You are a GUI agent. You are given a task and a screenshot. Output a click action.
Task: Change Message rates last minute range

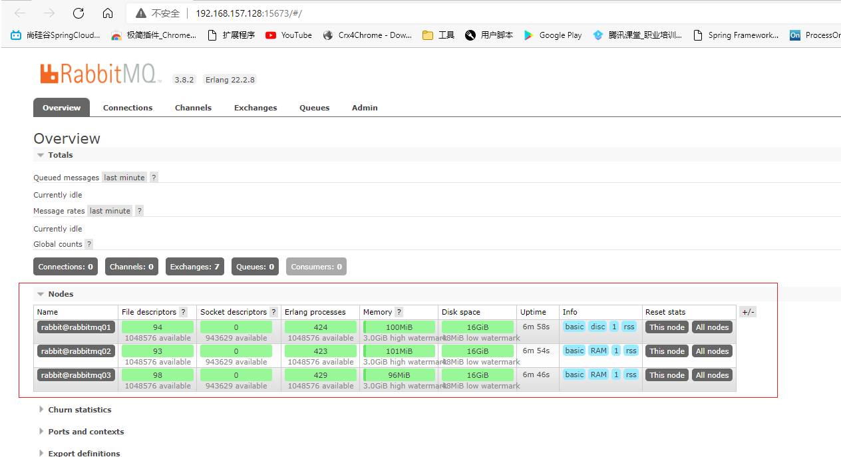(x=110, y=211)
